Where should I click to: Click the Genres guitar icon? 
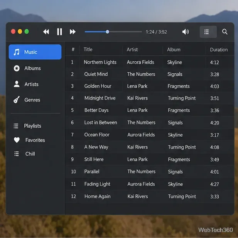(x=17, y=100)
